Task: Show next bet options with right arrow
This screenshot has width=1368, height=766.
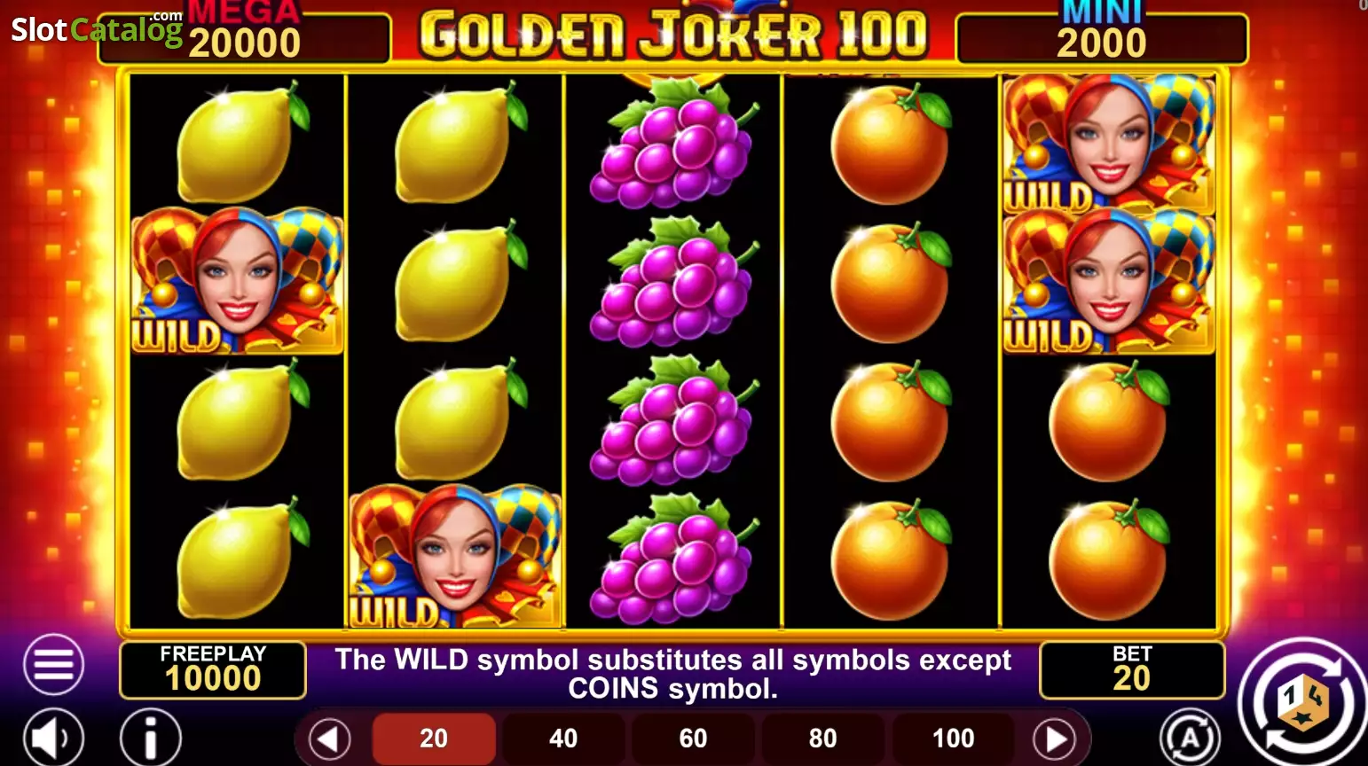Action: pyautogui.click(x=1055, y=739)
